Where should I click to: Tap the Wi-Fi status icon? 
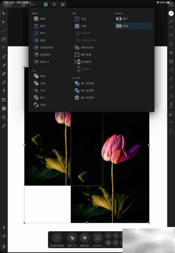pyautogui.click(x=158, y=2)
